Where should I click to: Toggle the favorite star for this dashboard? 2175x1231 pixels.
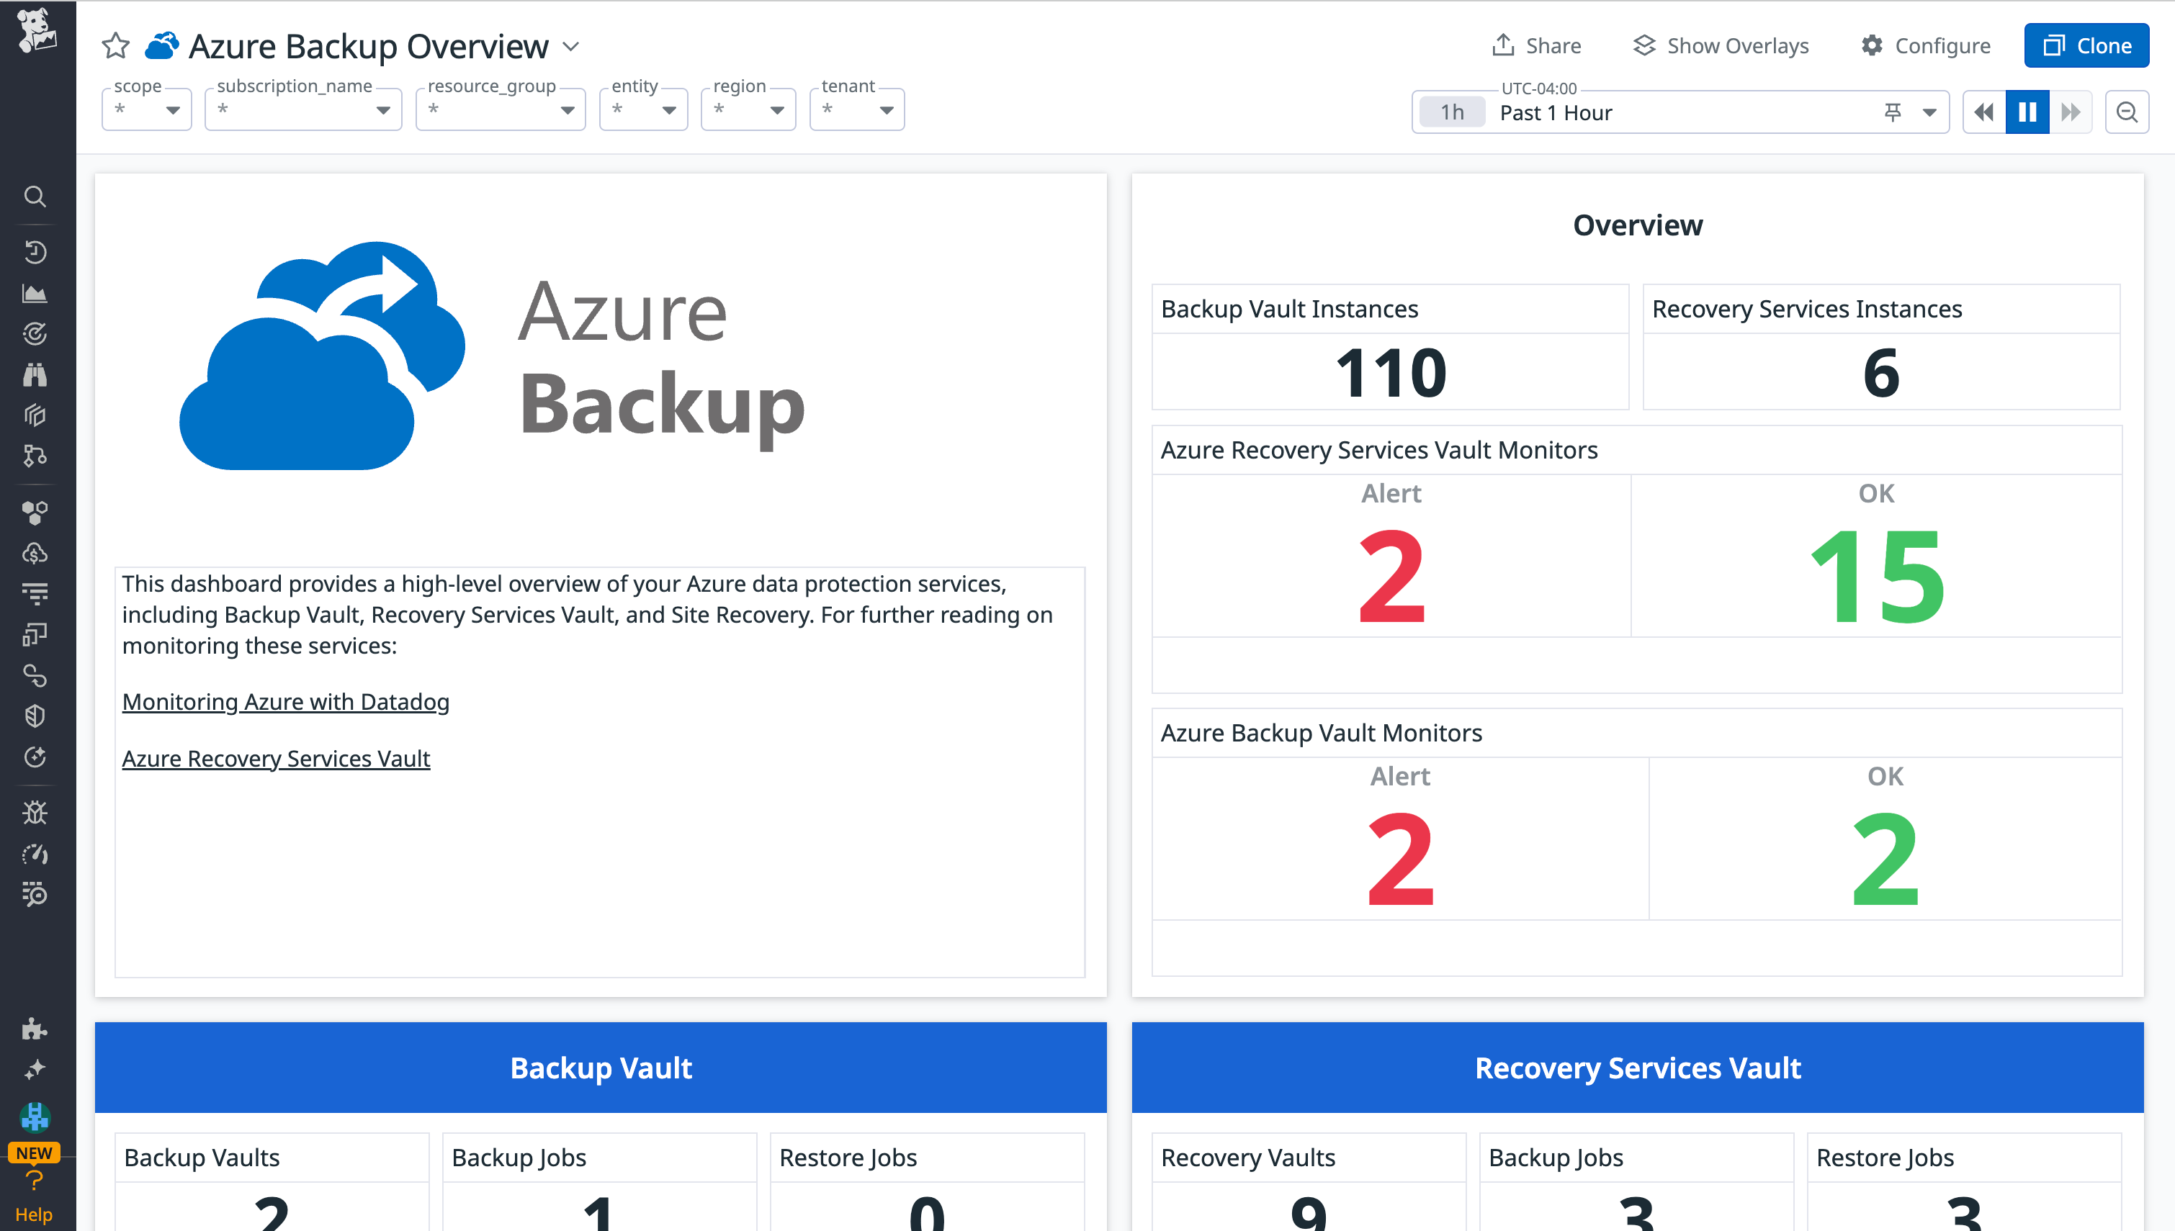(115, 47)
